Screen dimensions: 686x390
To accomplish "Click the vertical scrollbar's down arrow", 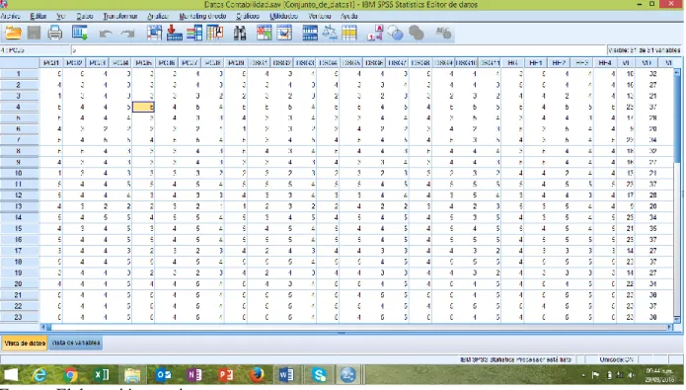I will 677,319.
